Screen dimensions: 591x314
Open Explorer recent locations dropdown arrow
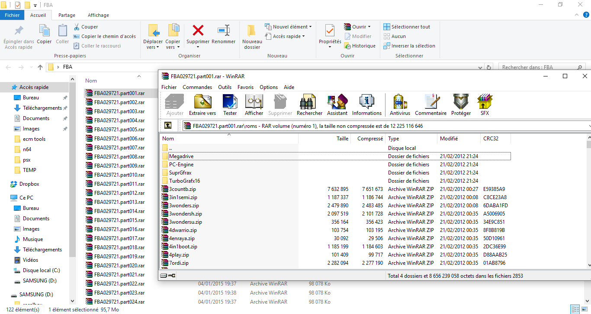(x=31, y=67)
